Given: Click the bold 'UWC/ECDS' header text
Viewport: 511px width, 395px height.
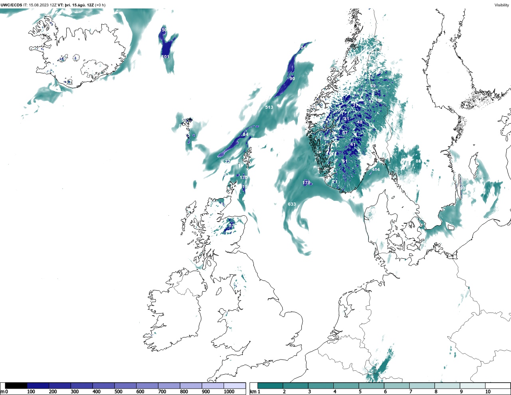Looking at the screenshot, I should (x=11, y=5).
